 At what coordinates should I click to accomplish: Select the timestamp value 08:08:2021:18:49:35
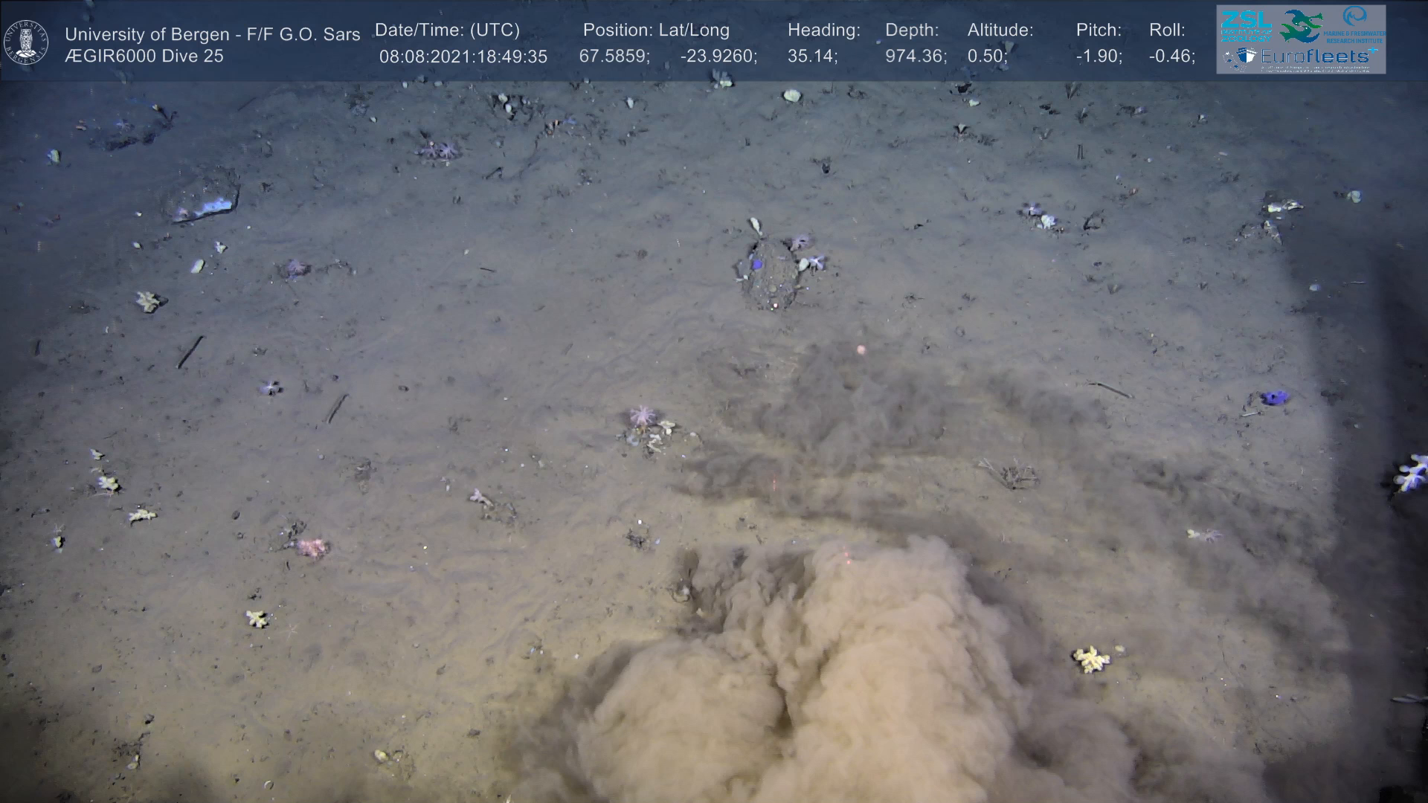coord(463,57)
